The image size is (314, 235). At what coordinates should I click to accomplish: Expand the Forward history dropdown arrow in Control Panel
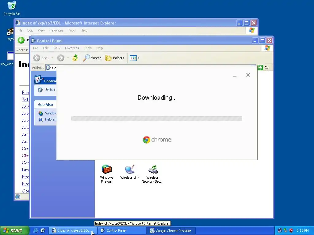click(x=68, y=58)
